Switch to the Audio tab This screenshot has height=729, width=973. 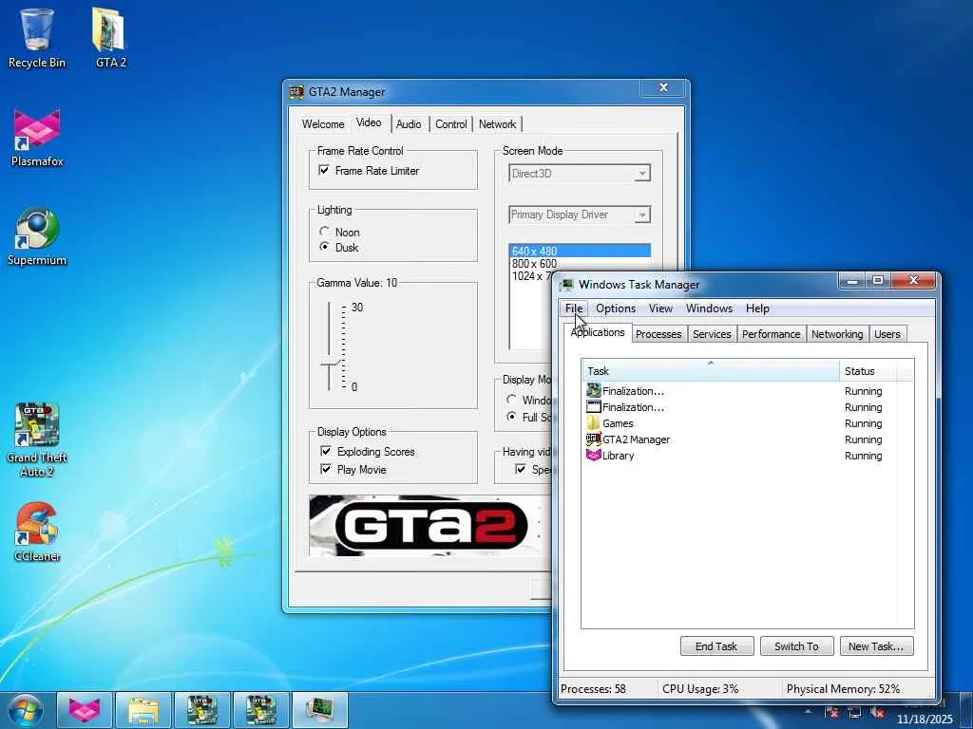(x=409, y=124)
